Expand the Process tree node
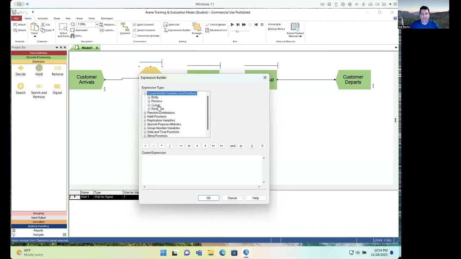Viewport: 461px width, 259px height. pyautogui.click(x=149, y=101)
